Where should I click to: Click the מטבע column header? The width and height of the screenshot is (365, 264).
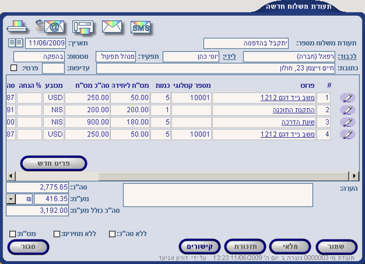click(x=53, y=85)
